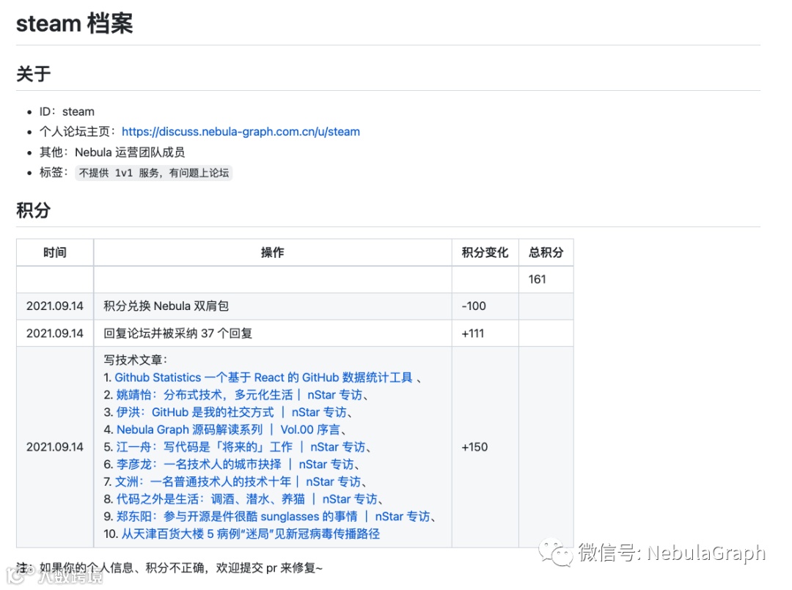Select the '+111' score change cell

point(485,333)
